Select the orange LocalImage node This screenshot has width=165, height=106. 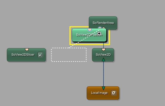[98, 93]
